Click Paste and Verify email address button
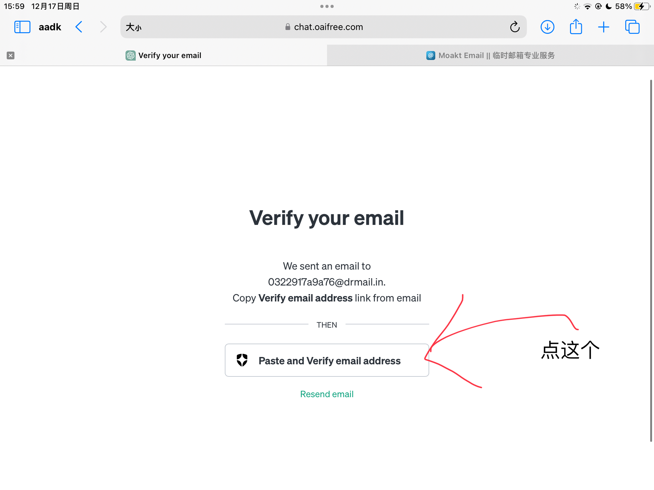Viewport: 654px width, 490px height. coord(327,360)
